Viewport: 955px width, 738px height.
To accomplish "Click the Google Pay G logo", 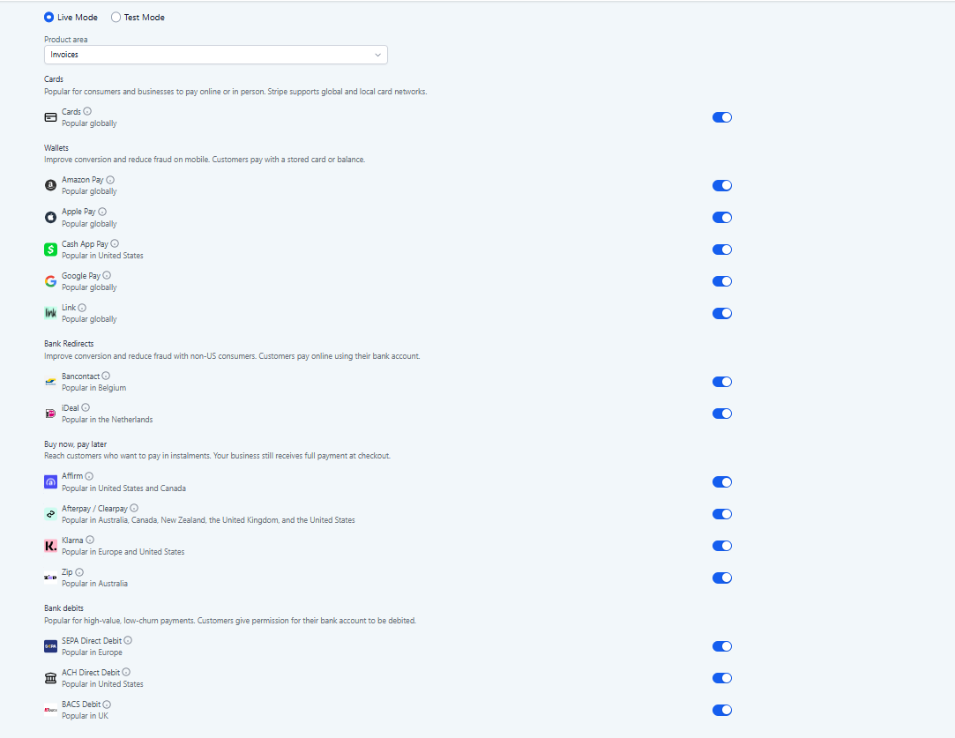I will pyautogui.click(x=50, y=281).
